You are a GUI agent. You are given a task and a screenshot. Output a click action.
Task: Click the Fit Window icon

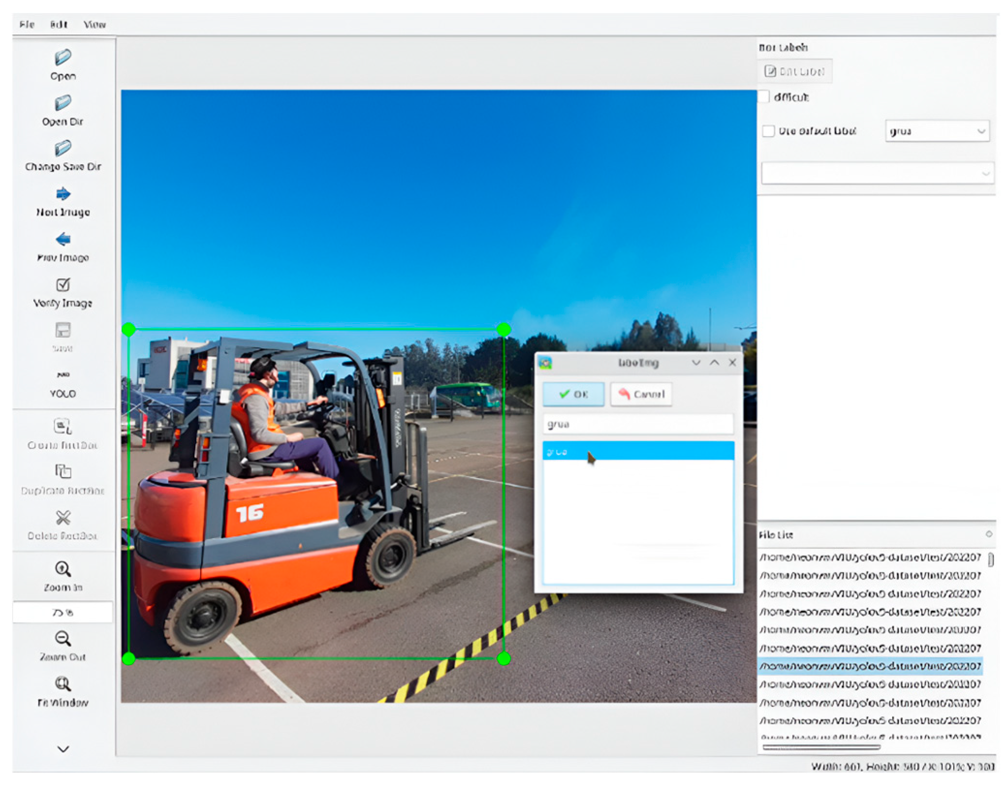(63, 684)
